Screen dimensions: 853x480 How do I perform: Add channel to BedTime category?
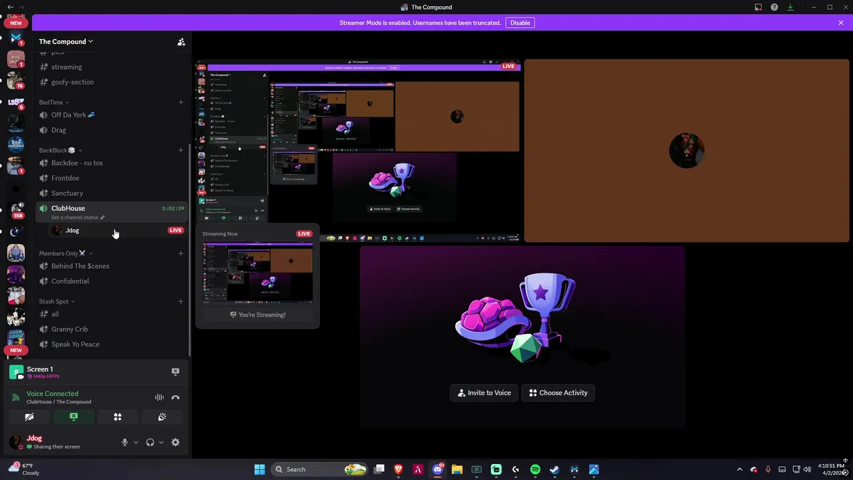pos(181,102)
